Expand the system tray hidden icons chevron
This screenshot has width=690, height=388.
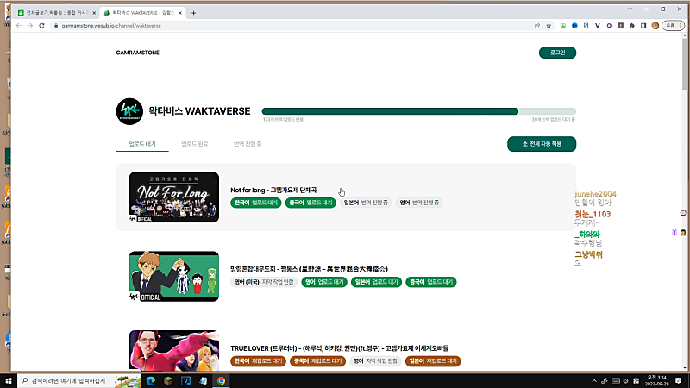coord(594,381)
